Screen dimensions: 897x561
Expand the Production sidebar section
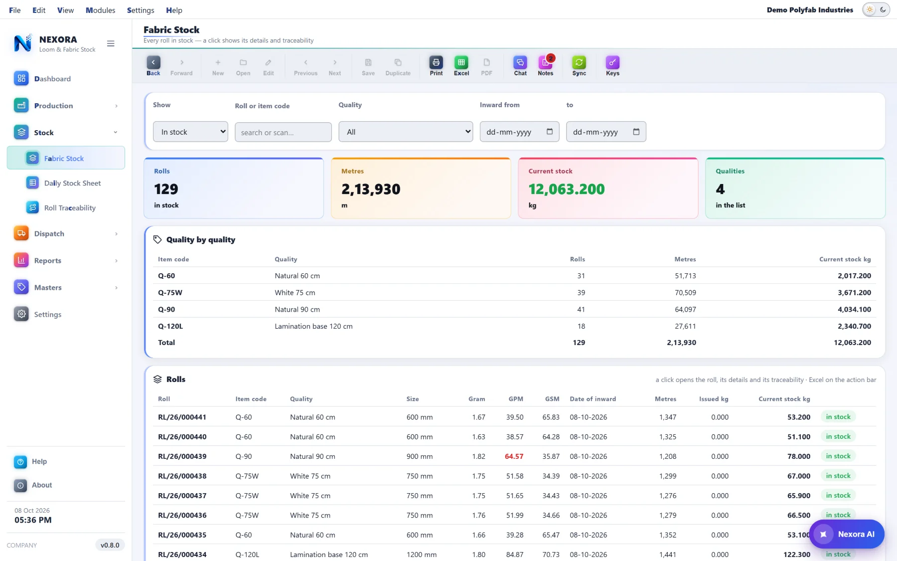click(66, 106)
